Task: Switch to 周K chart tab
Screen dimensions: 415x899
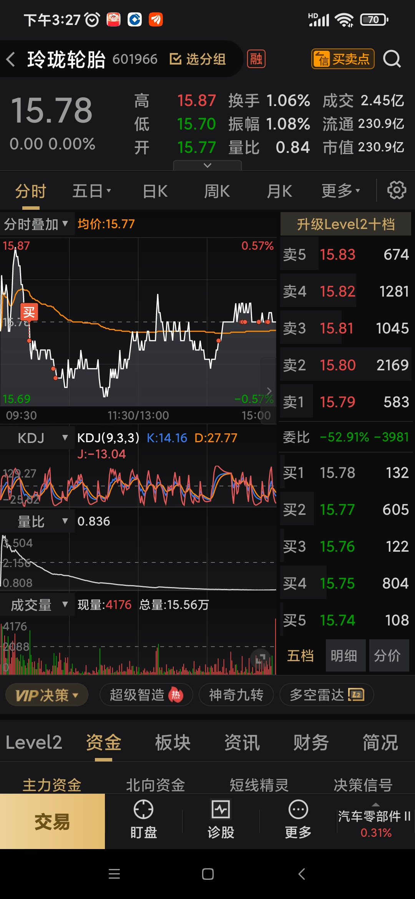Action: coord(217,191)
